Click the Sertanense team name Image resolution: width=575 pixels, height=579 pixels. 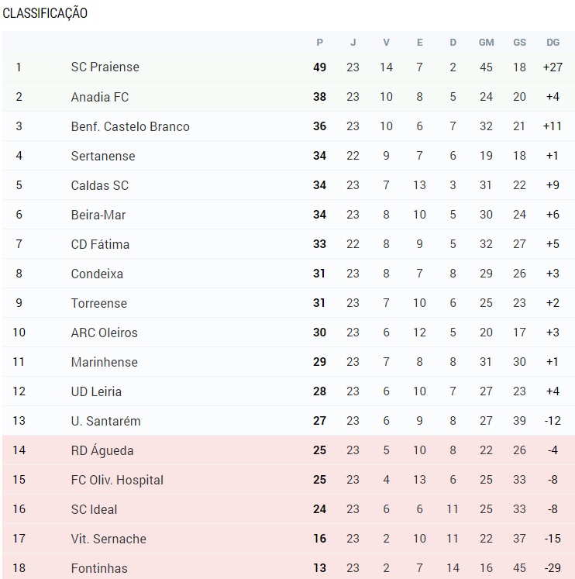tap(103, 156)
